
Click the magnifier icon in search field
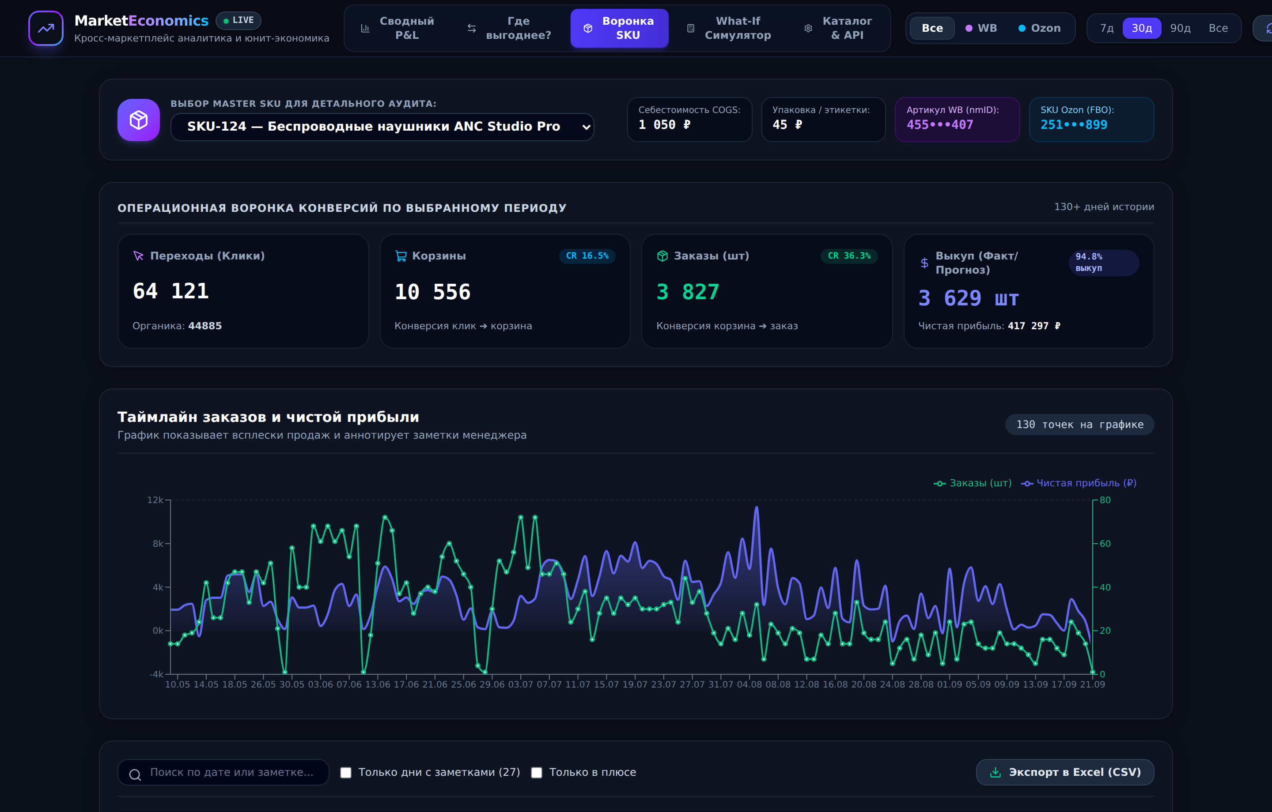(135, 774)
